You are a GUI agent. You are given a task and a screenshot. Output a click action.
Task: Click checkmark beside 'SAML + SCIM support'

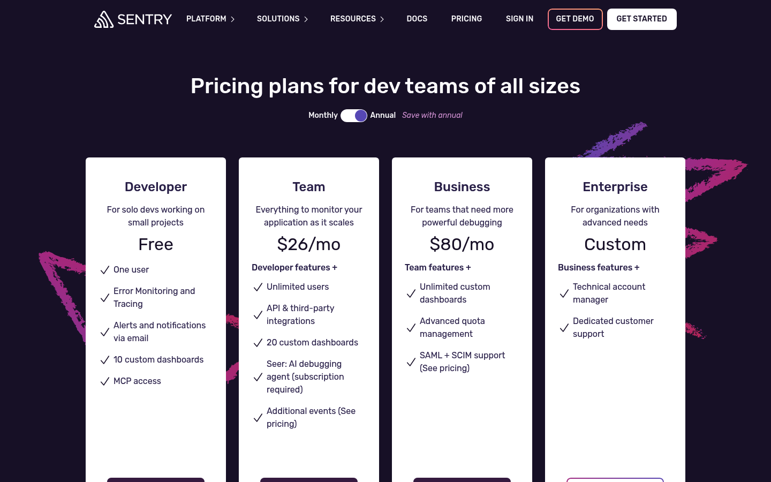point(411,362)
